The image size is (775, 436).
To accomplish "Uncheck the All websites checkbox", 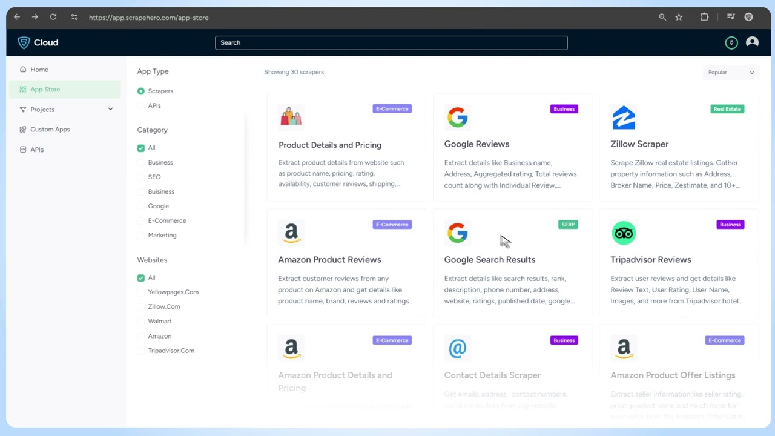I will [141, 277].
